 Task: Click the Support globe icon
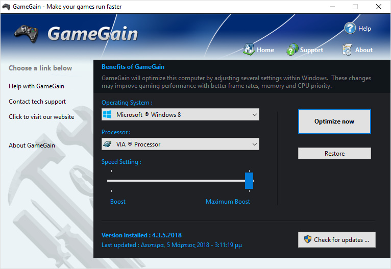pyautogui.click(x=292, y=50)
